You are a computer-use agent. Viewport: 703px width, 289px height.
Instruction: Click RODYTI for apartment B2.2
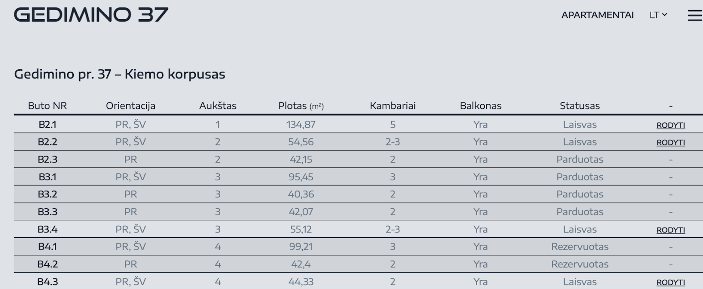pos(670,143)
